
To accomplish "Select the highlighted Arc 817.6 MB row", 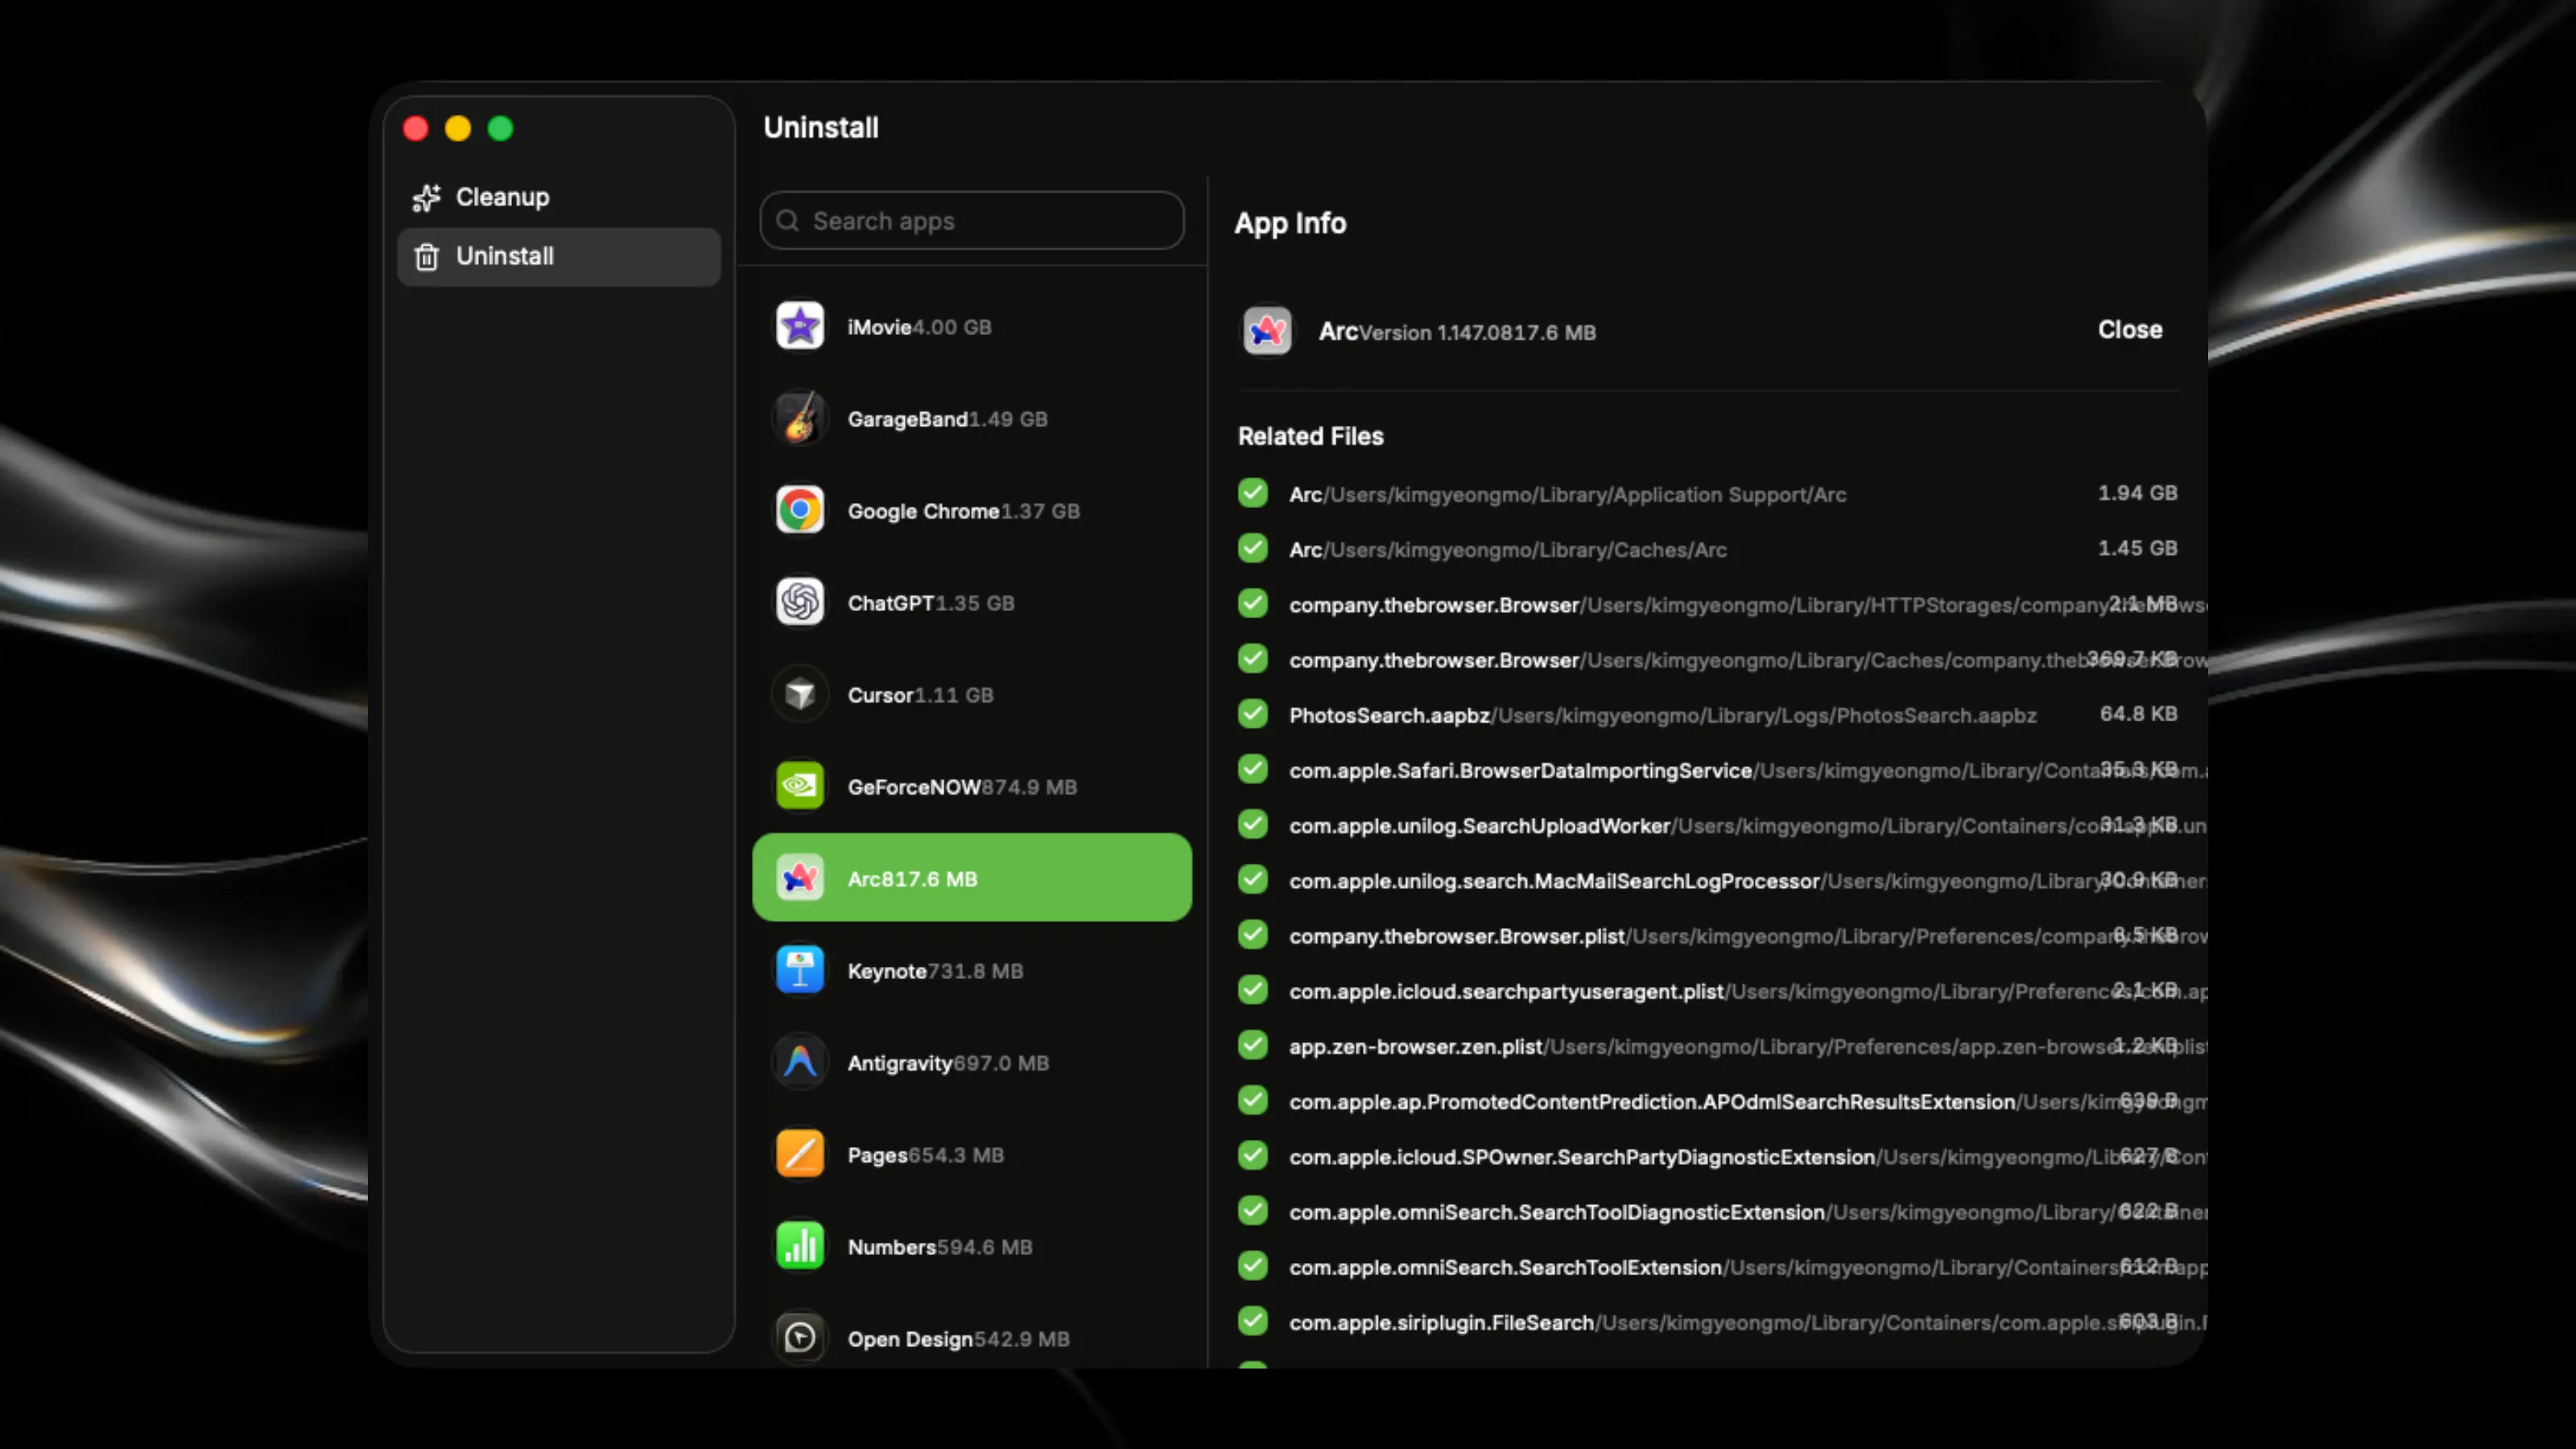I will [972, 877].
